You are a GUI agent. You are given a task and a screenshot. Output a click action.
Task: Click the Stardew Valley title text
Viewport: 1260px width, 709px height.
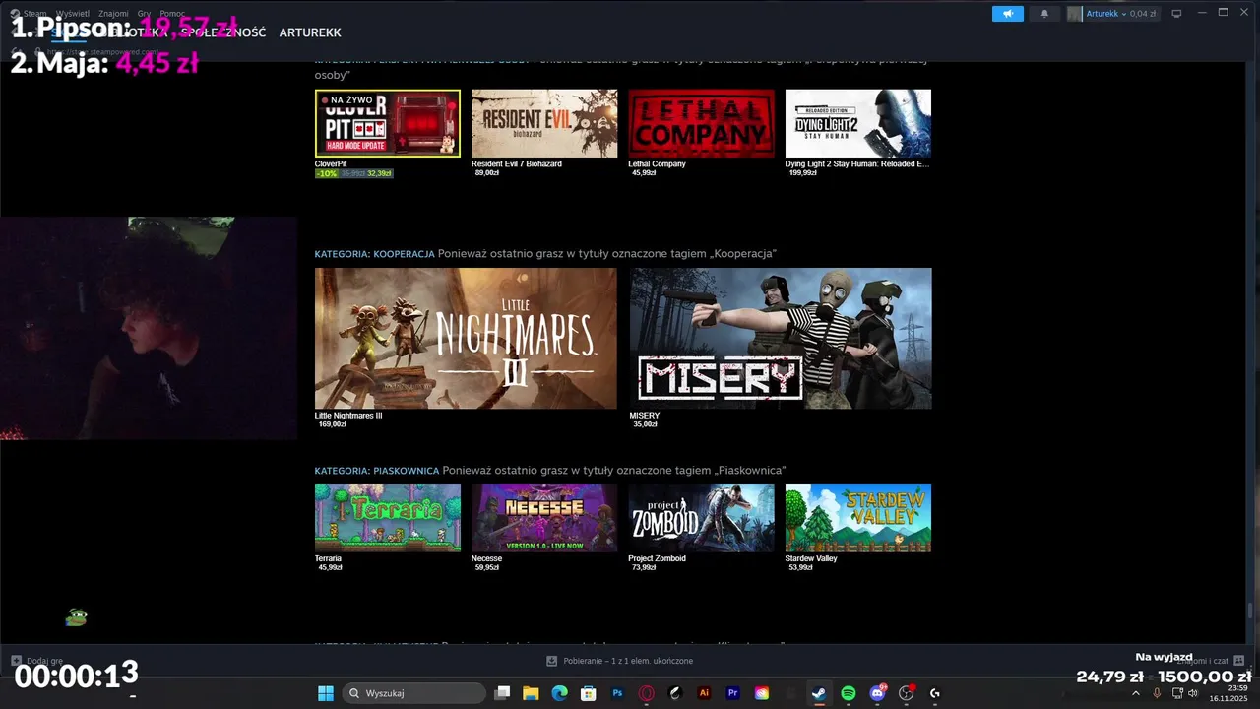(811, 558)
